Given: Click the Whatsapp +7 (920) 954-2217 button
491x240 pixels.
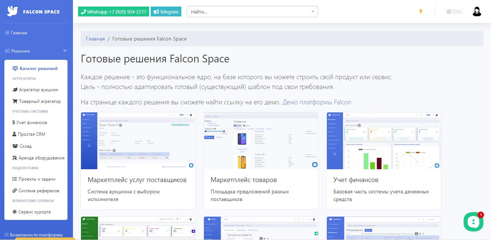Looking at the screenshot, I should pos(114,12).
